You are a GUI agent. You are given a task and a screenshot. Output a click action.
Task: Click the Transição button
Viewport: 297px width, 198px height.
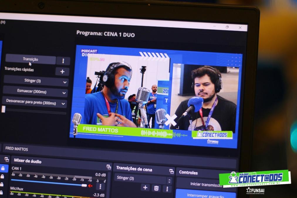31,59
